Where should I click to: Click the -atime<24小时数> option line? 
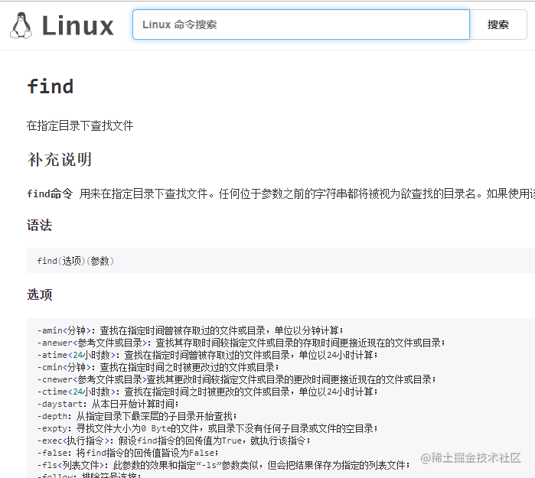pyautogui.click(x=207, y=355)
